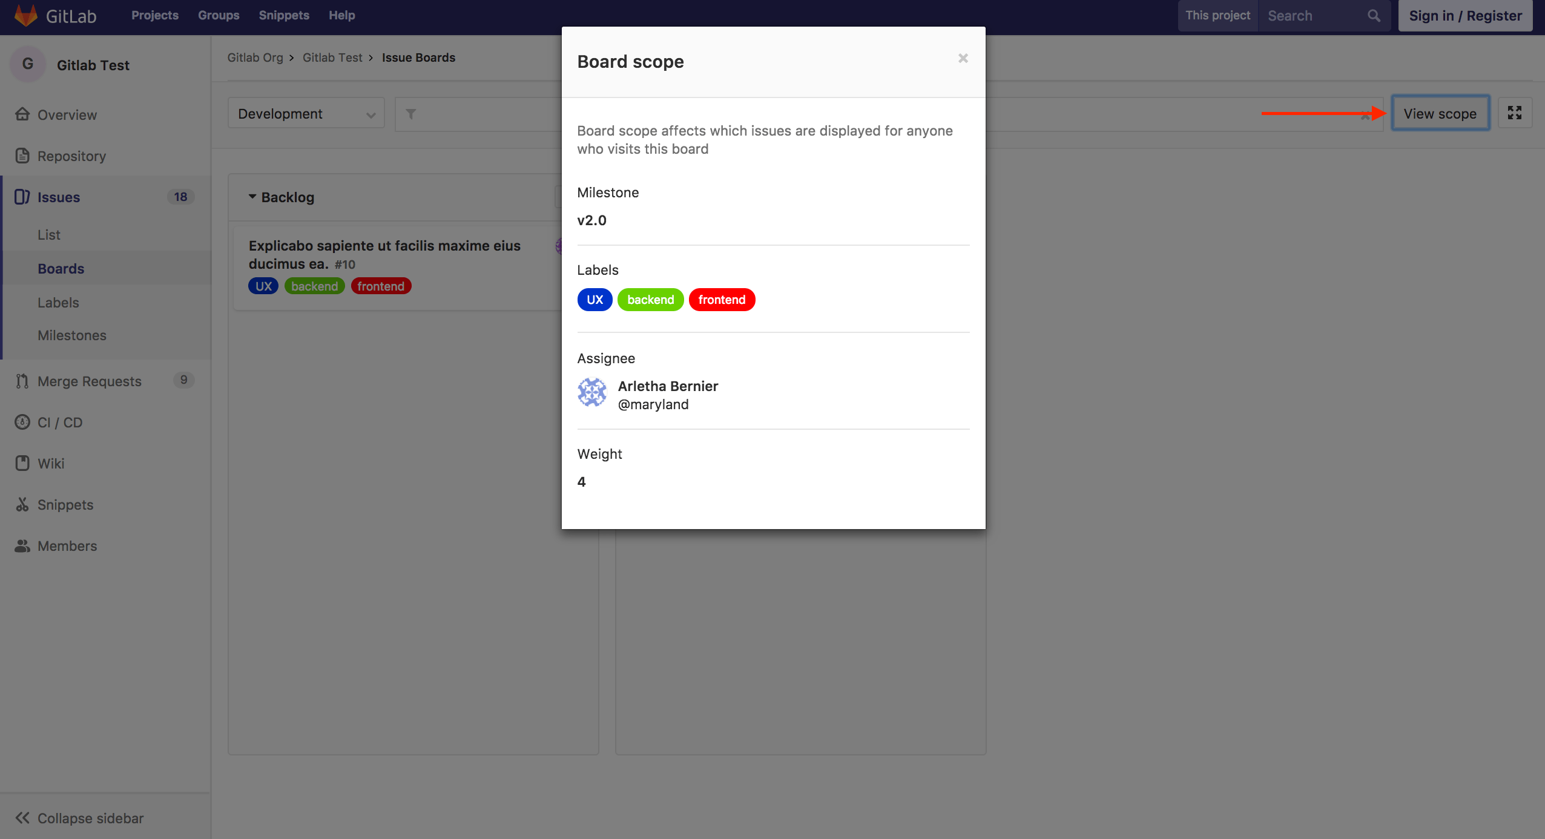
Task: Click the filter icon on the board toolbar
Action: pos(411,114)
